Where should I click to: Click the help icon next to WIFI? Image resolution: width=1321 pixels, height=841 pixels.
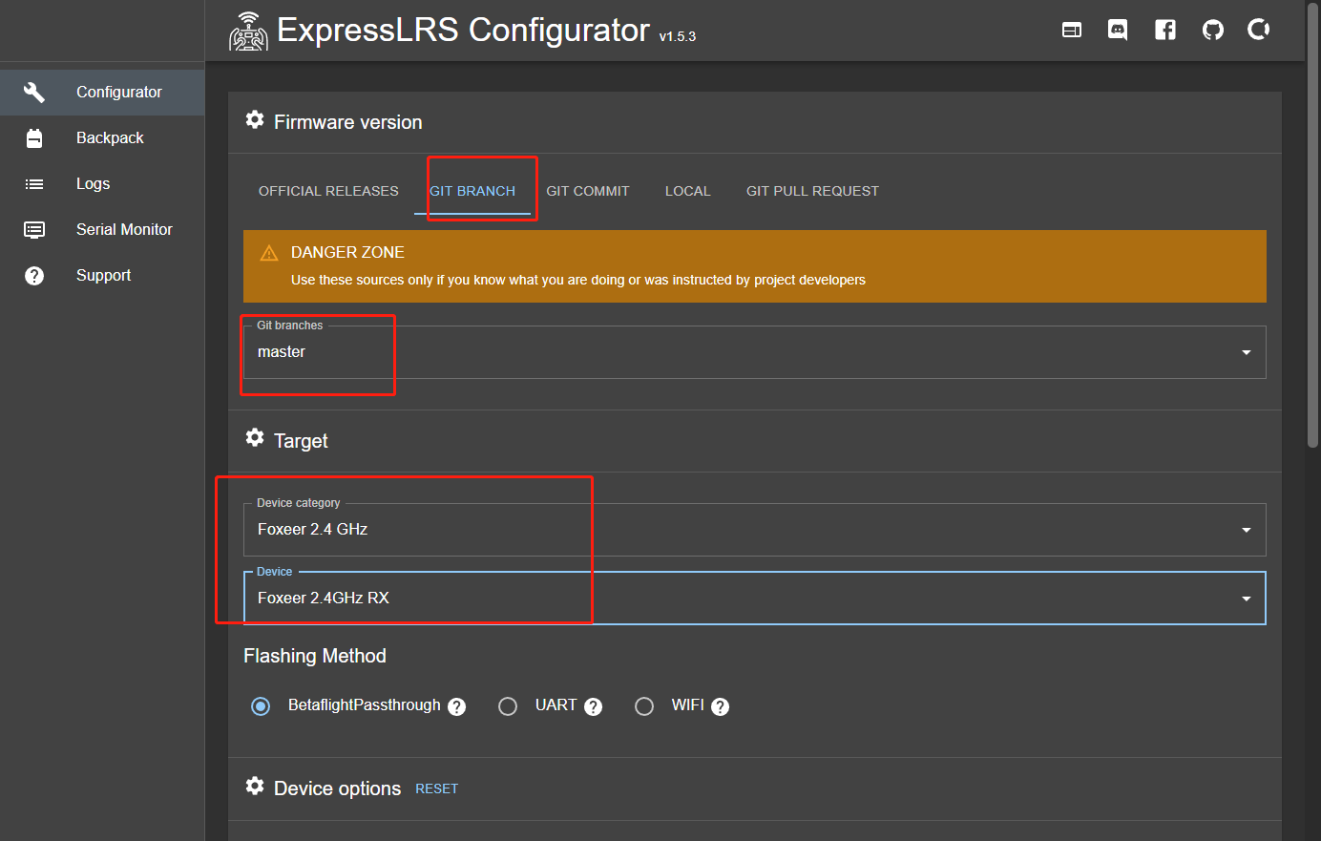(721, 706)
